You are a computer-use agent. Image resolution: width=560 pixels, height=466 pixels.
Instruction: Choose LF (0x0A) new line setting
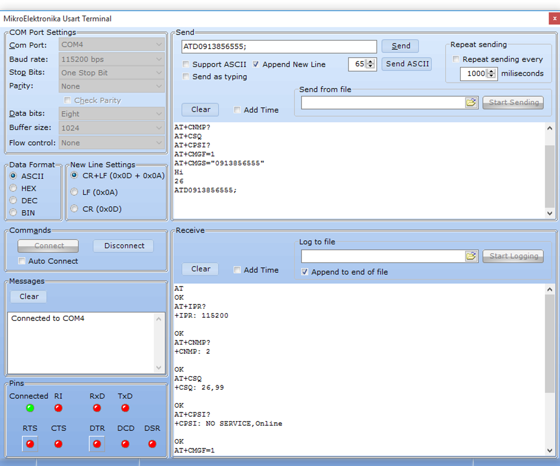74,192
